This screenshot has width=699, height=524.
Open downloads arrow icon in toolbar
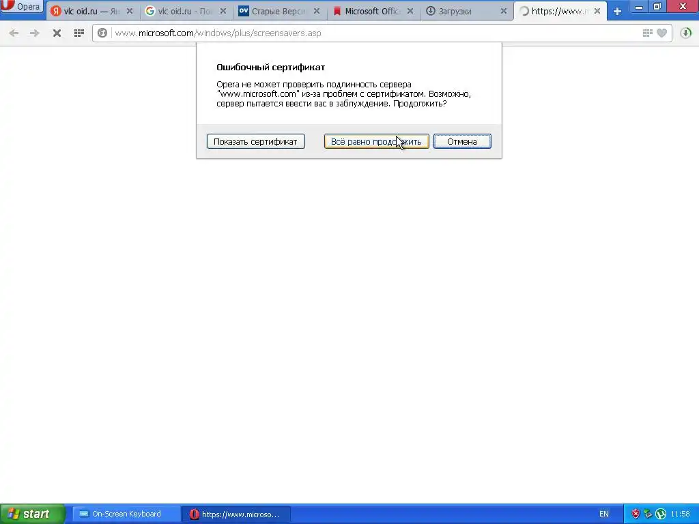point(686,33)
